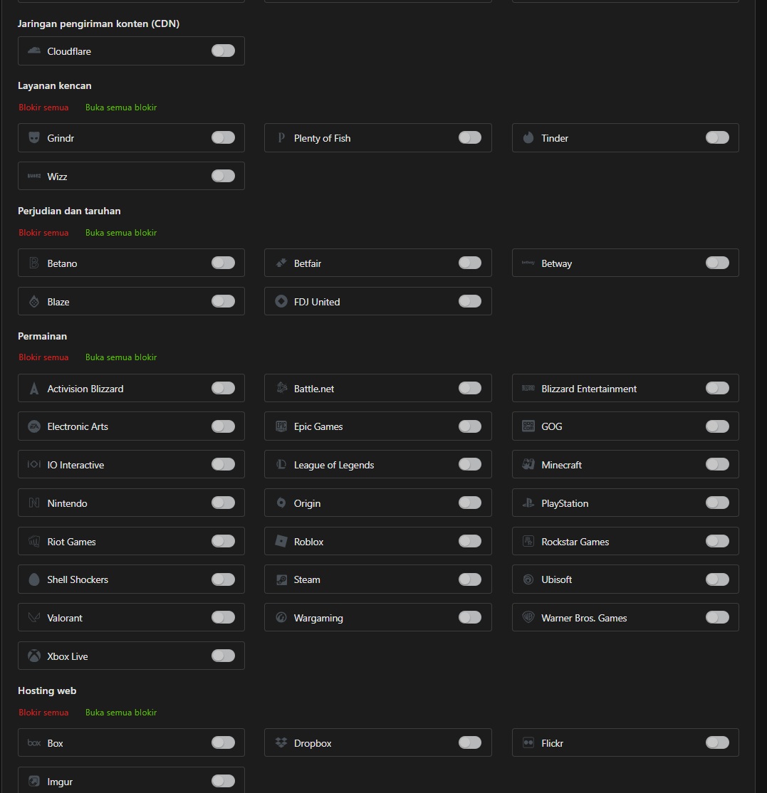Screen dimensions: 767x793
Task: Click Blokir semua under Layanan kencan
Action: [x=43, y=107]
